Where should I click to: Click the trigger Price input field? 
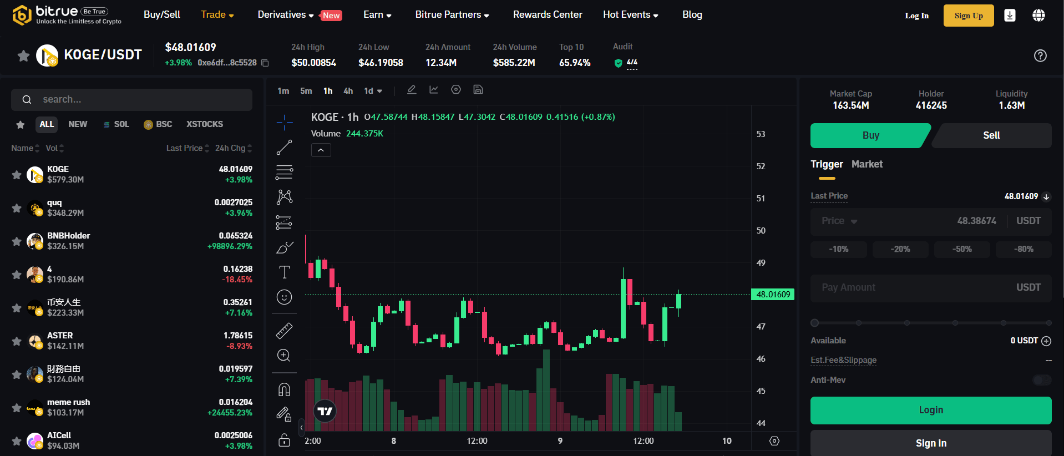click(931, 221)
